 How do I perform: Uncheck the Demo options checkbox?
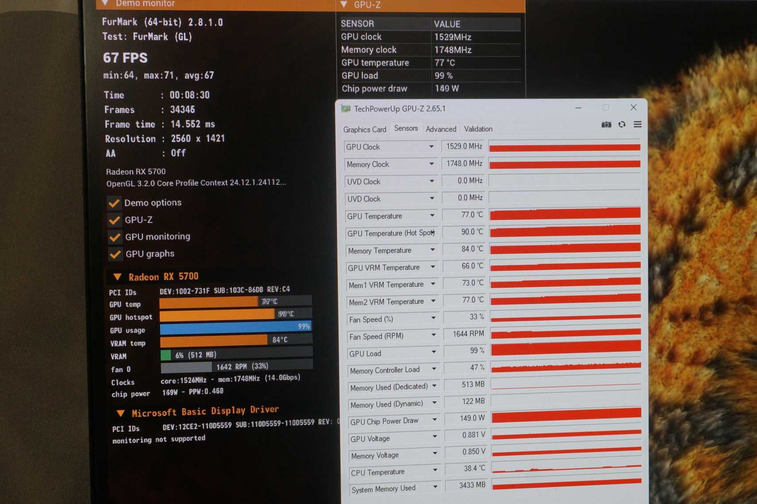click(x=114, y=203)
